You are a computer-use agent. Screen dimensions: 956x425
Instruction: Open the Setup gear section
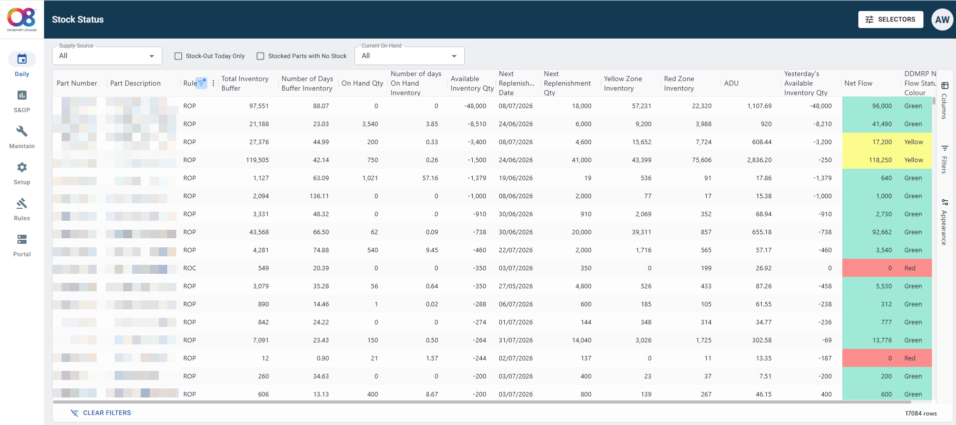click(x=22, y=173)
